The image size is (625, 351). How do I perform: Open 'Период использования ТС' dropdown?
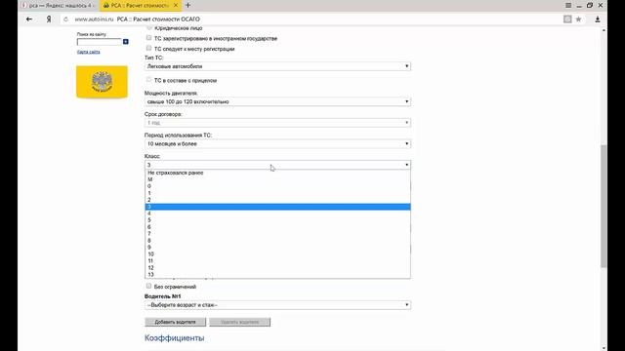pos(277,143)
